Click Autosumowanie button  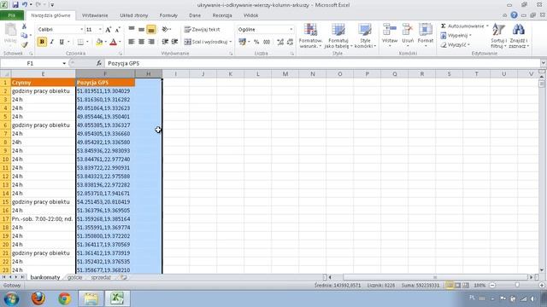click(x=462, y=26)
